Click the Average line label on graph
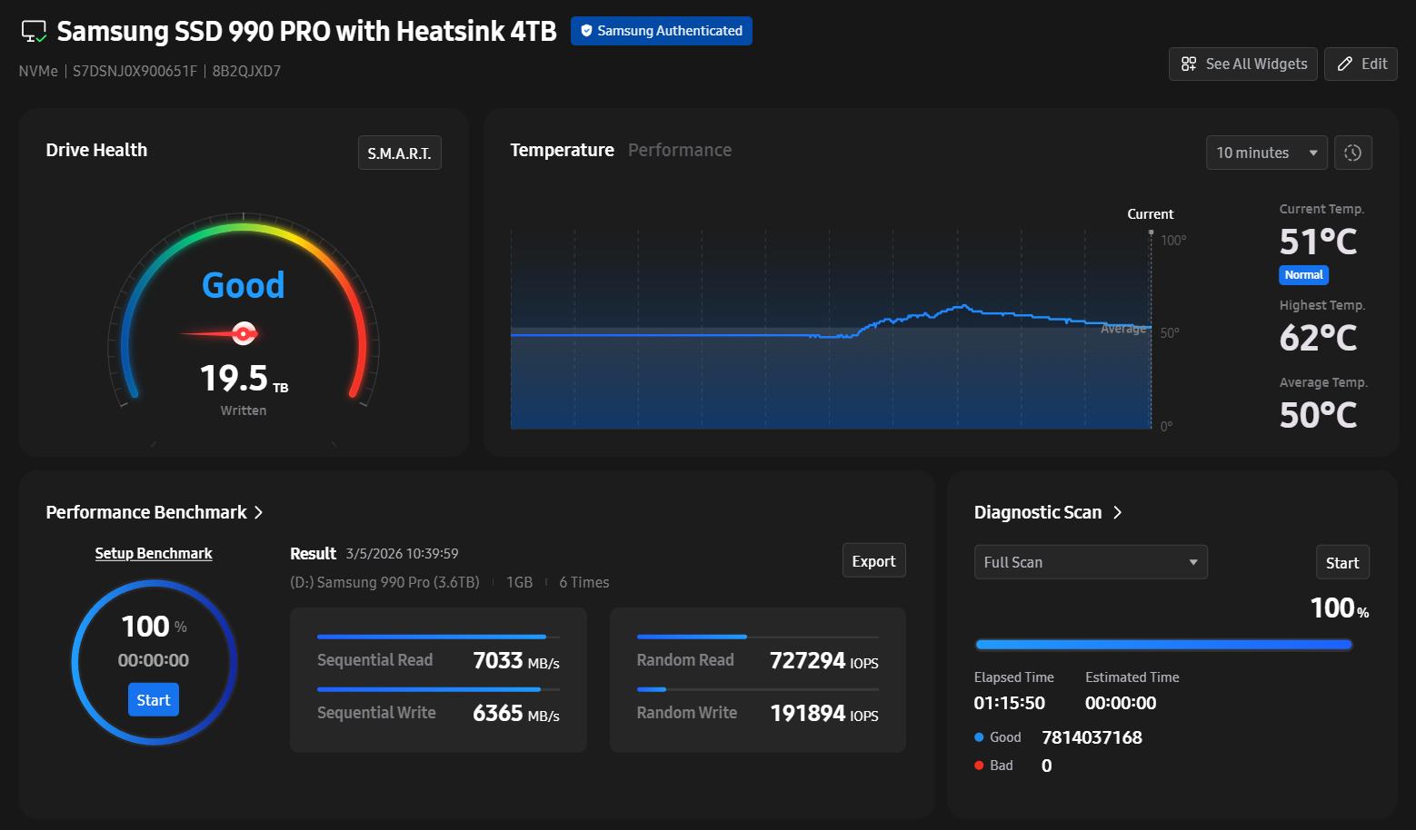 pyautogui.click(x=1123, y=329)
